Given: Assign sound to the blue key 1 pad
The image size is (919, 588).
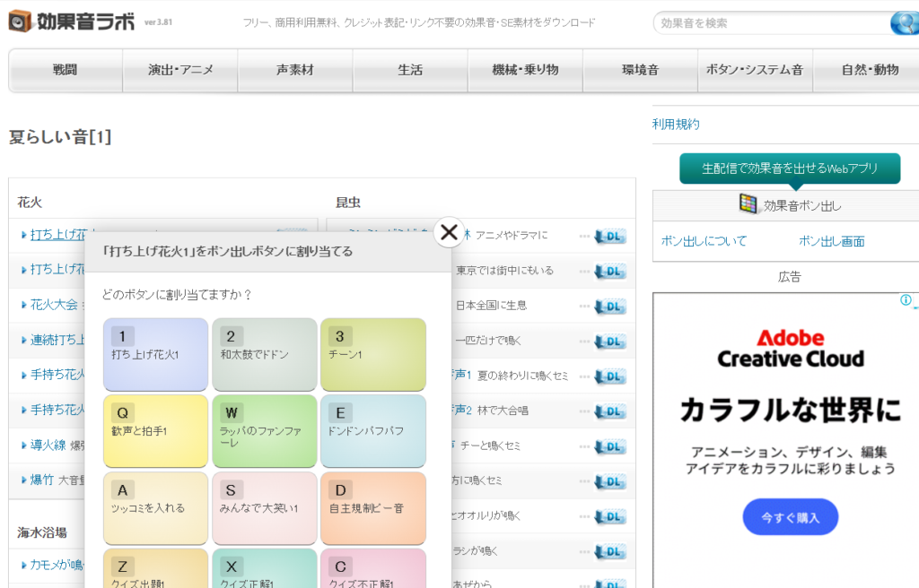Looking at the screenshot, I should click(x=156, y=354).
